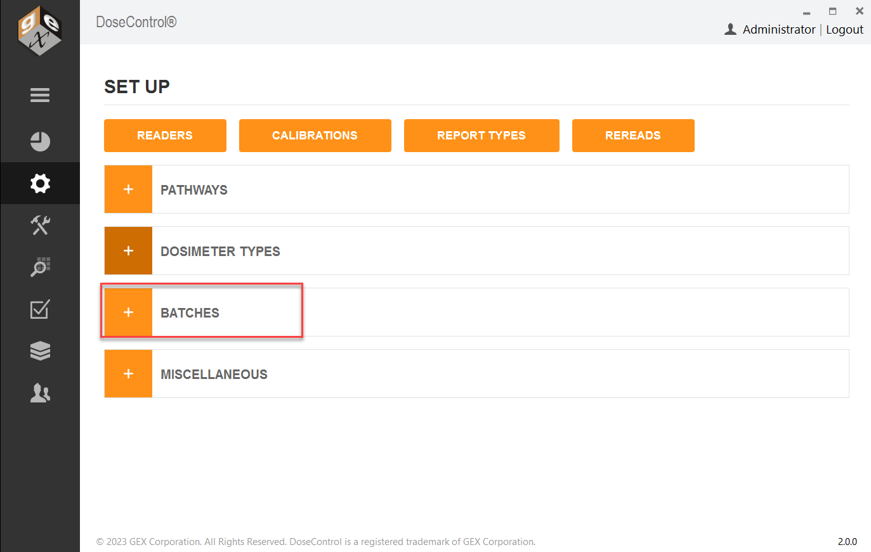Viewport: 871px width, 552px height.
Task: Close the DoseControl window
Action: [860, 11]
